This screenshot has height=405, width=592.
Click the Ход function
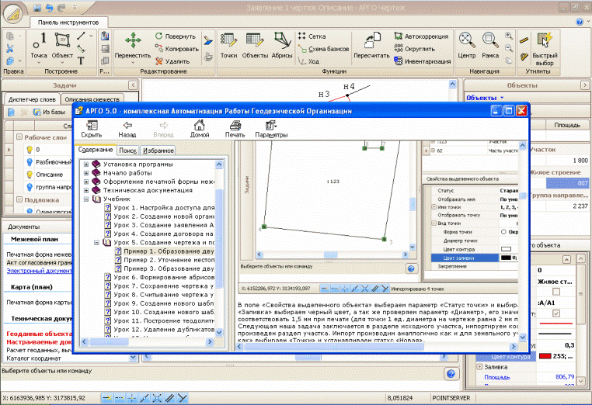pos(308,61)
